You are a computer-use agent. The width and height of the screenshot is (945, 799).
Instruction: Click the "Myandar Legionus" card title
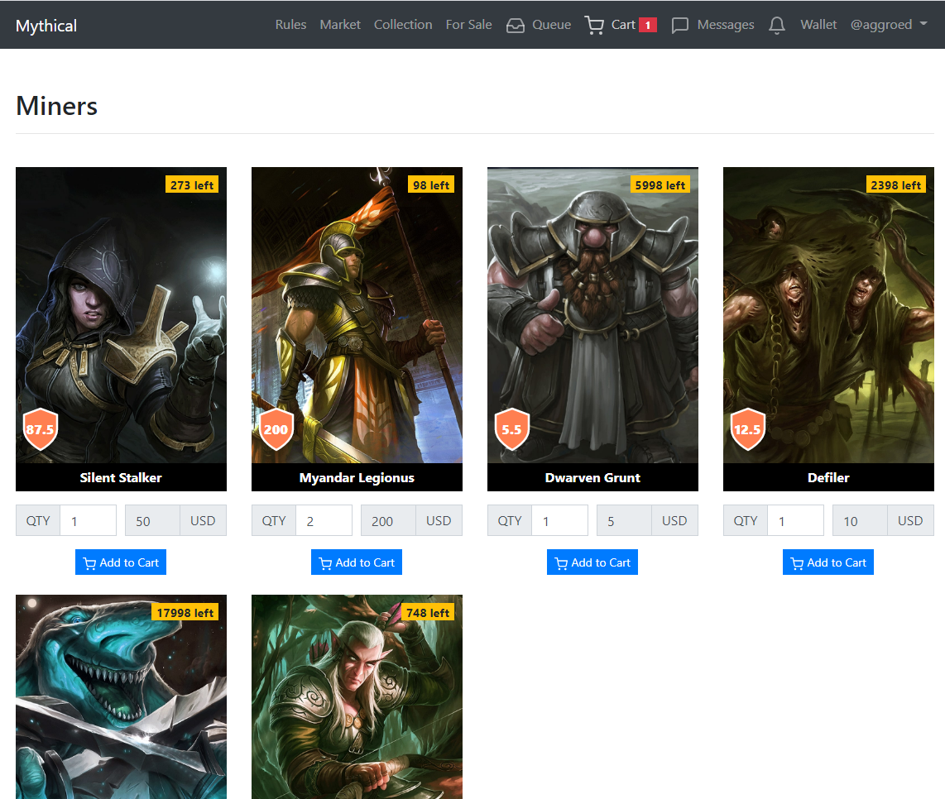coord(357,478)
